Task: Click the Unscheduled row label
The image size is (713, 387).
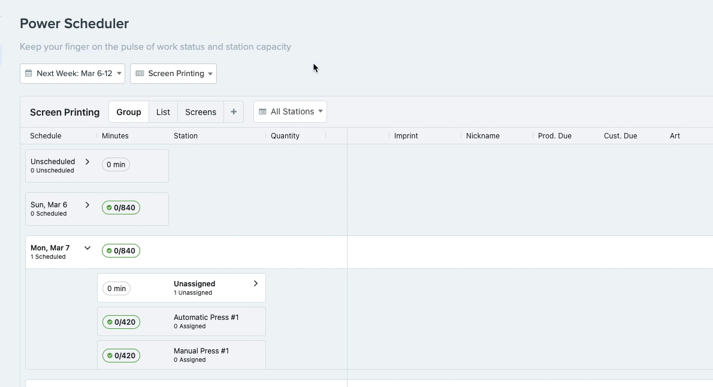Action: 53,161
